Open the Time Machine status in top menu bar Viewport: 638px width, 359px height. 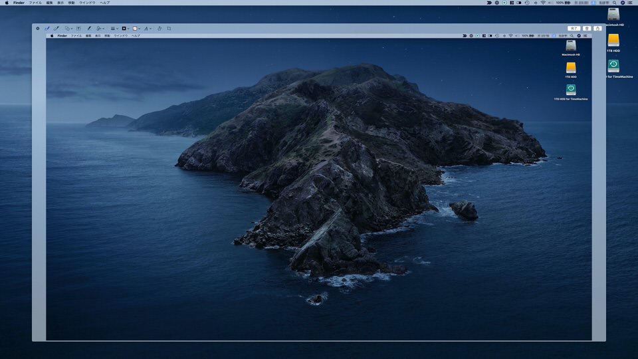pyautogui.click(x=527, y=3)
